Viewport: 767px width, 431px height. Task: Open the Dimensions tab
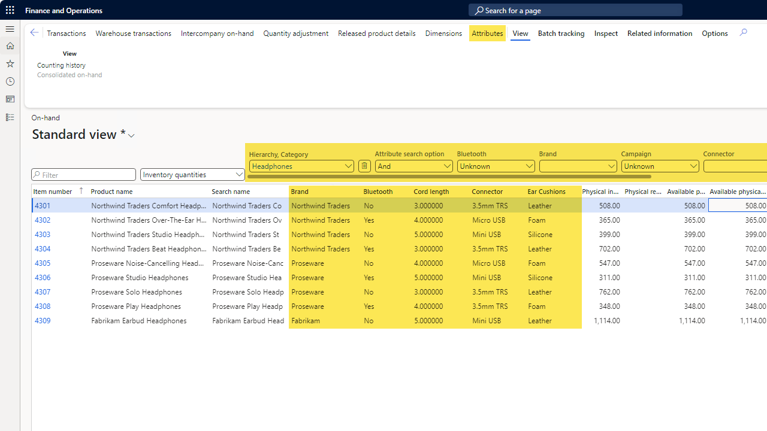pyautogui.click(x=443, y=34)
